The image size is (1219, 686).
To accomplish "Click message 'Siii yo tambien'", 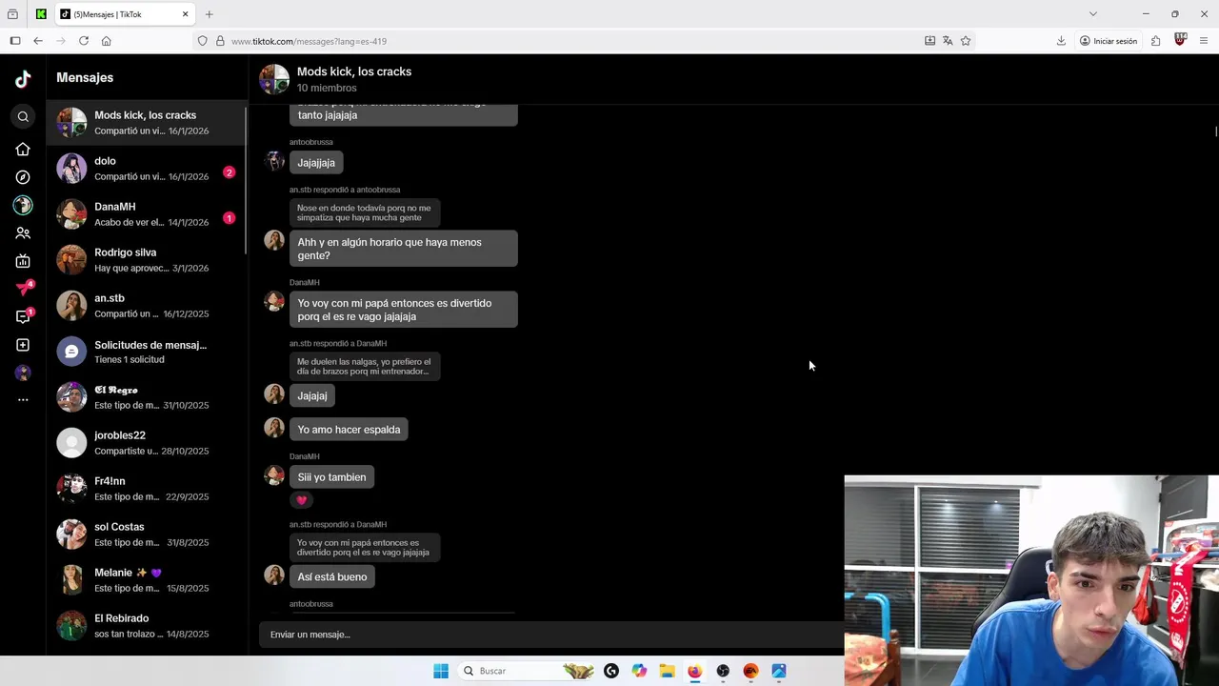I will click(331, 477).
